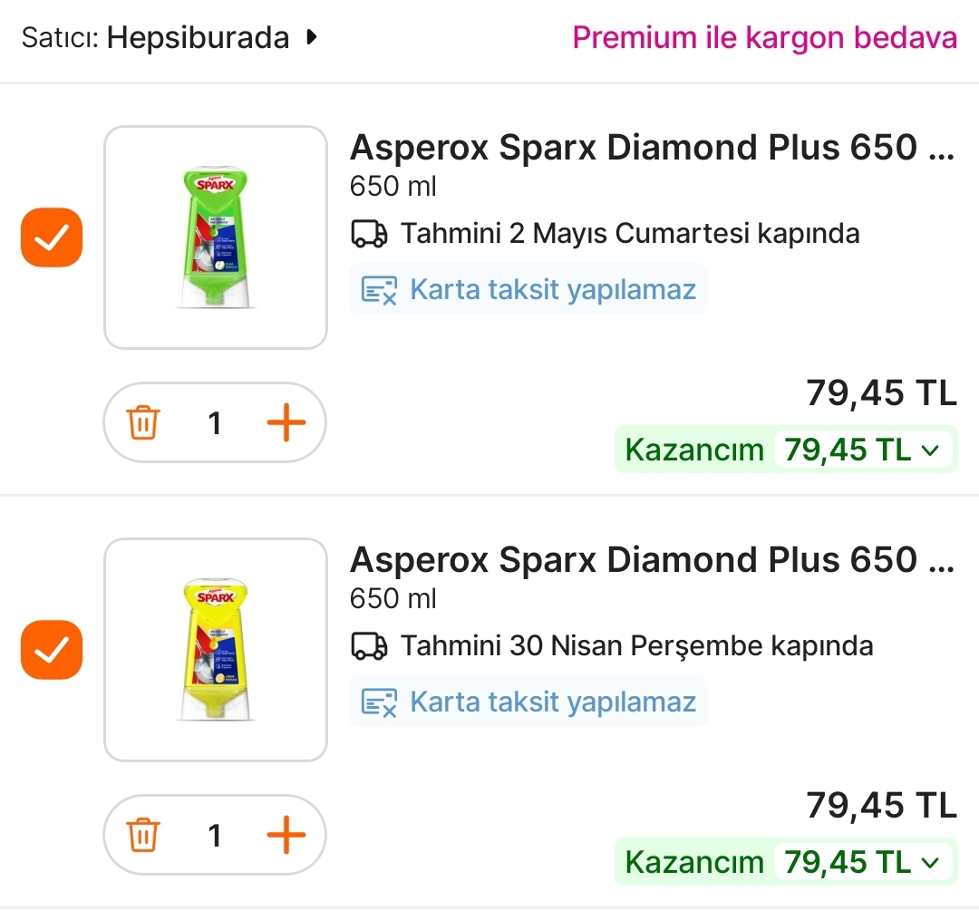The width and height of the screenshot is (979, 910).
Task: Tap the card installment icon on second product
Action: (379, 702)
